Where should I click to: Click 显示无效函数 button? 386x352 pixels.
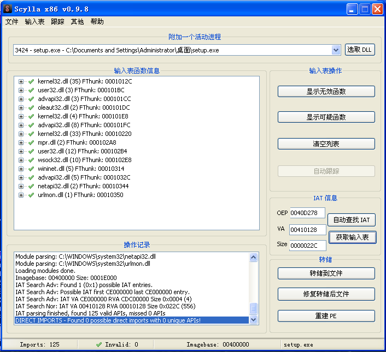pyautogui.click(x=326, y=92)
